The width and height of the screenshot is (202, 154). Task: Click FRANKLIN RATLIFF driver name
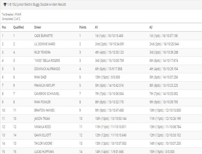click(45, 85)
